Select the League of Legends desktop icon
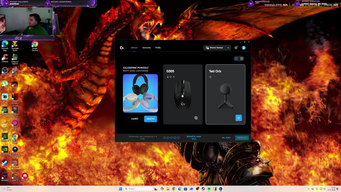This screenshot has width=341, height=192. (15, 59)
